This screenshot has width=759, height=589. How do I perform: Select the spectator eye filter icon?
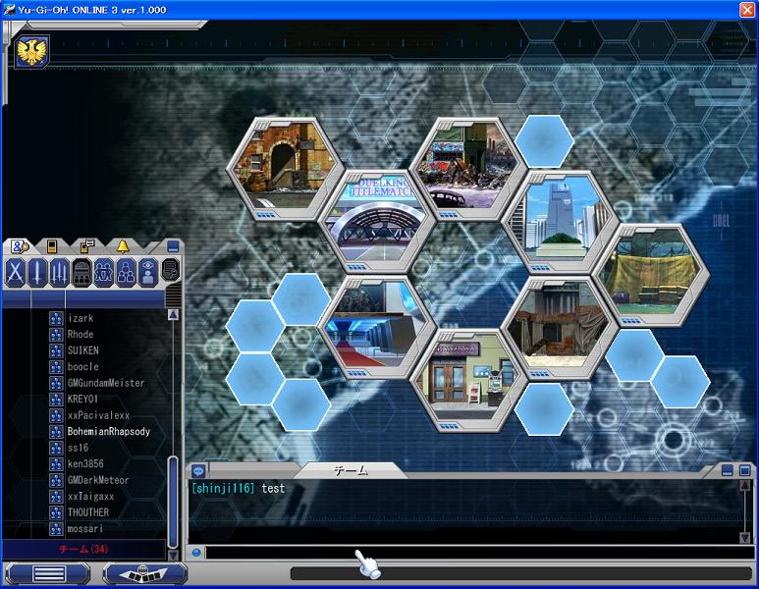(148, 272)
